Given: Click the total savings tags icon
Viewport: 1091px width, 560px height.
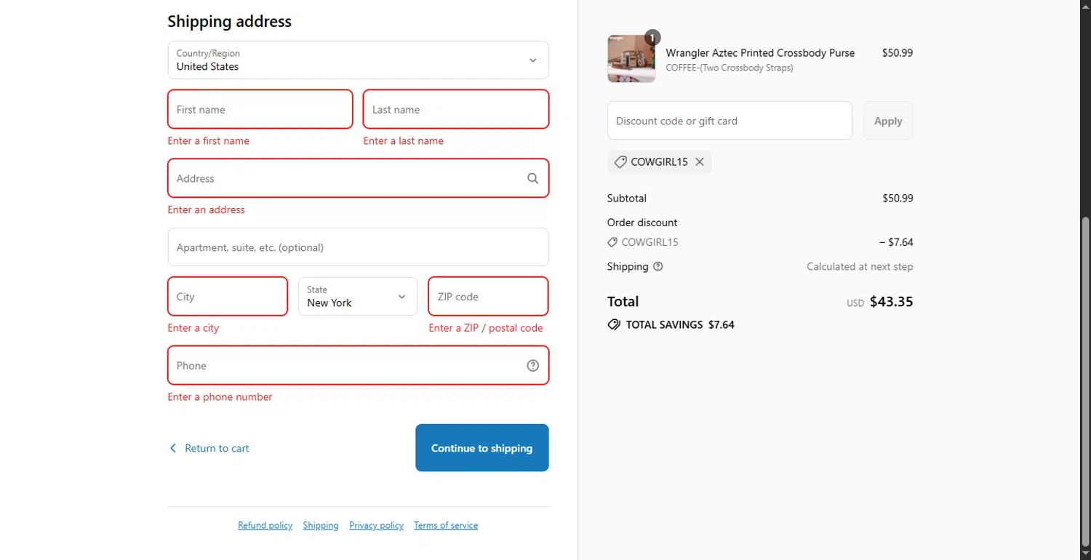Looking at the screenshot, I should coord(614,325).
